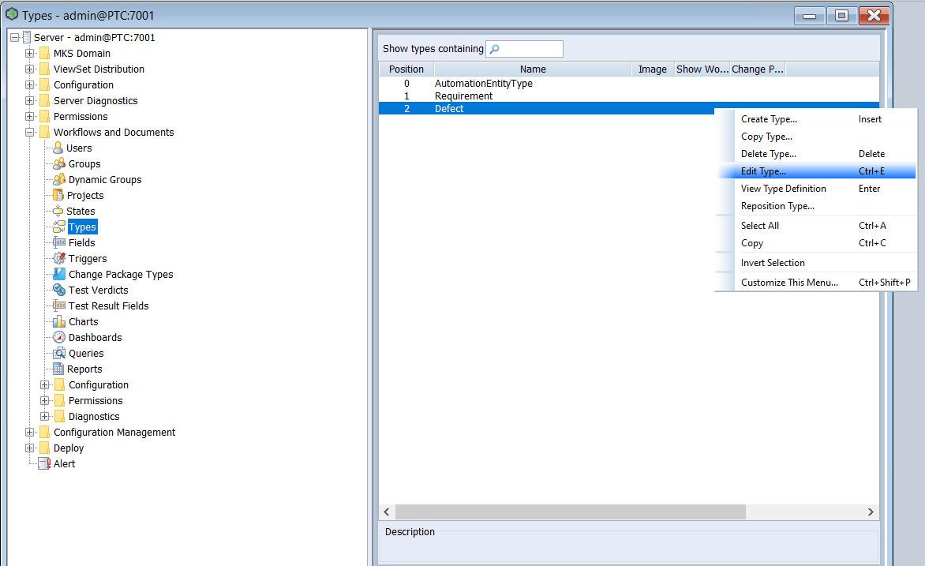Expand the Configuration Management folder
Screen dimensions: 925x566
point(30,432)
